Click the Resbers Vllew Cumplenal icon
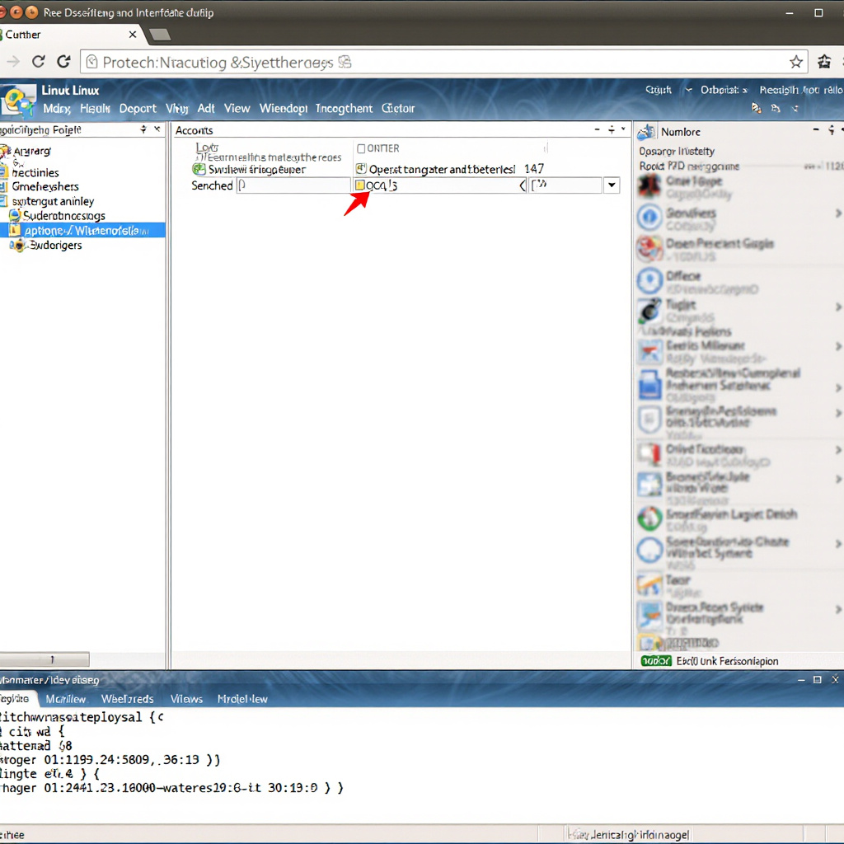This screenshot has width=844, height=844. (x=649, y=385)
